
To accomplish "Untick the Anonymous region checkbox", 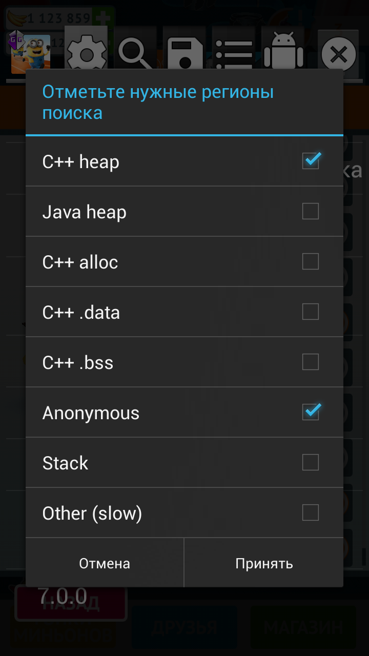I will click(311, 412).
